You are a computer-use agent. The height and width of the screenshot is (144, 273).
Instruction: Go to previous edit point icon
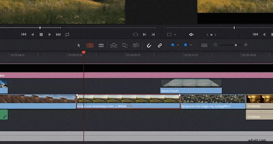tap(153, 35)
